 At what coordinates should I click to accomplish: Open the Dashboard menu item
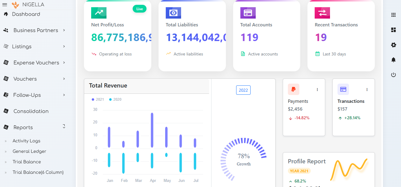26,14
